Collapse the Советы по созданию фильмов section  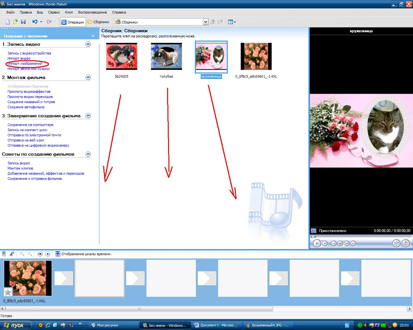[x=88, y=154]
